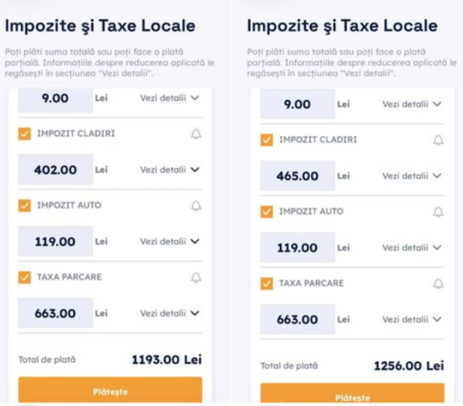Click bell icon for IMPOZIT AUTO, right screen

438,212
